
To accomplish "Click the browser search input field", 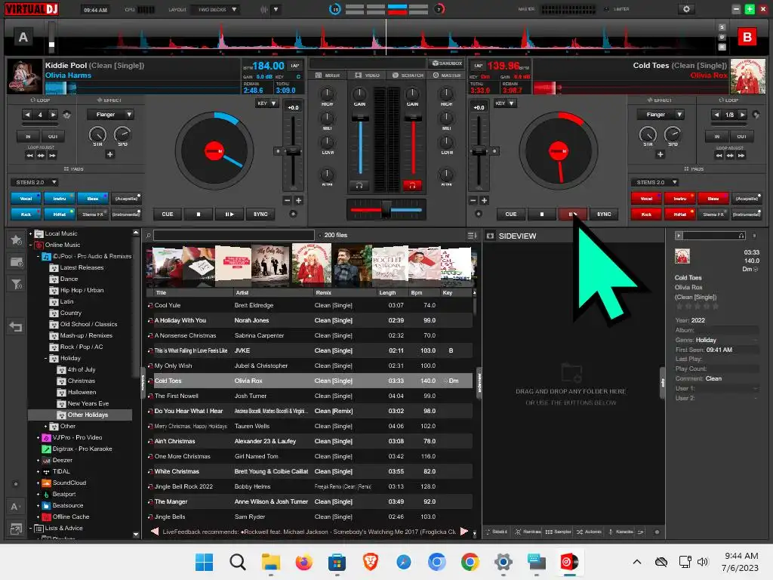I will tap(234, 236).
